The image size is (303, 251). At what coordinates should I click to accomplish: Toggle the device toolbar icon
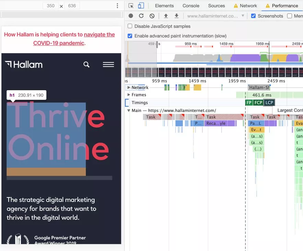point(141,6)
